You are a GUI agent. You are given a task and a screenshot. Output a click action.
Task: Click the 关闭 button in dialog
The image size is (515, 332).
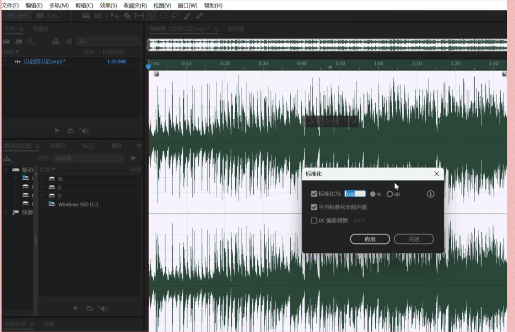click(413, 239)
